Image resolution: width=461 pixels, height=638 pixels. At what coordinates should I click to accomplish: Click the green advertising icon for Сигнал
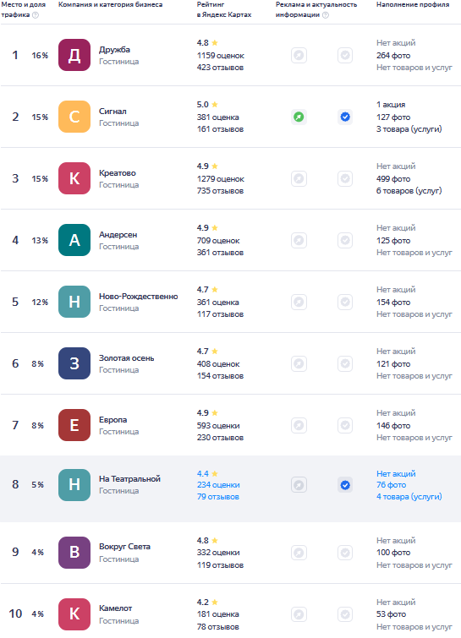299,117
